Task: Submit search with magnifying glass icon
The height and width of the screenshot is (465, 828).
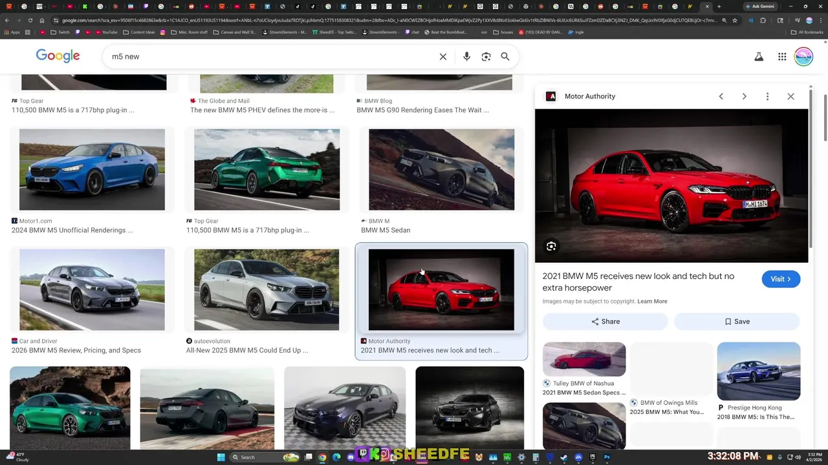Action: [505, 57]
